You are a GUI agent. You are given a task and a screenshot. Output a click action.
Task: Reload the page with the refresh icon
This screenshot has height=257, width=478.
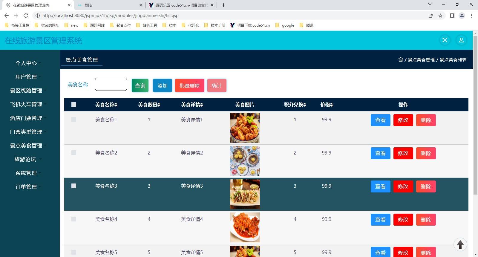click(x=26, y=16)
